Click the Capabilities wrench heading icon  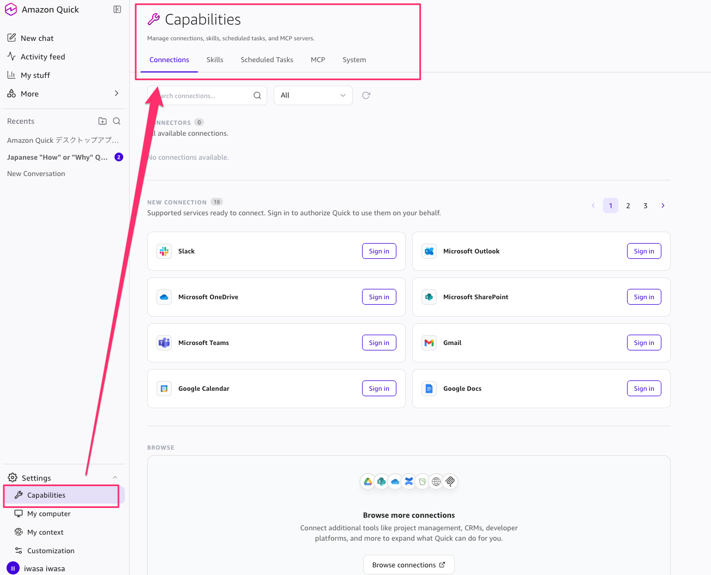click(x=154, y=20)
